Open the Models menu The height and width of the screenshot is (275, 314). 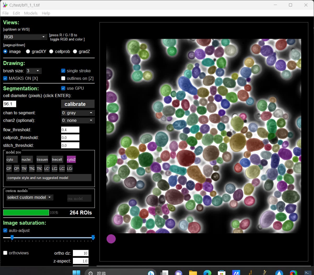pyautogui.click(x=31, y=13)
